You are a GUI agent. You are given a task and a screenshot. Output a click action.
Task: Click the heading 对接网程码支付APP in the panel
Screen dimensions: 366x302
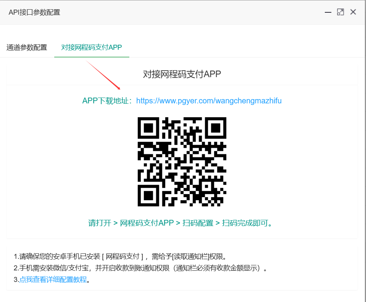coord(182,74)
